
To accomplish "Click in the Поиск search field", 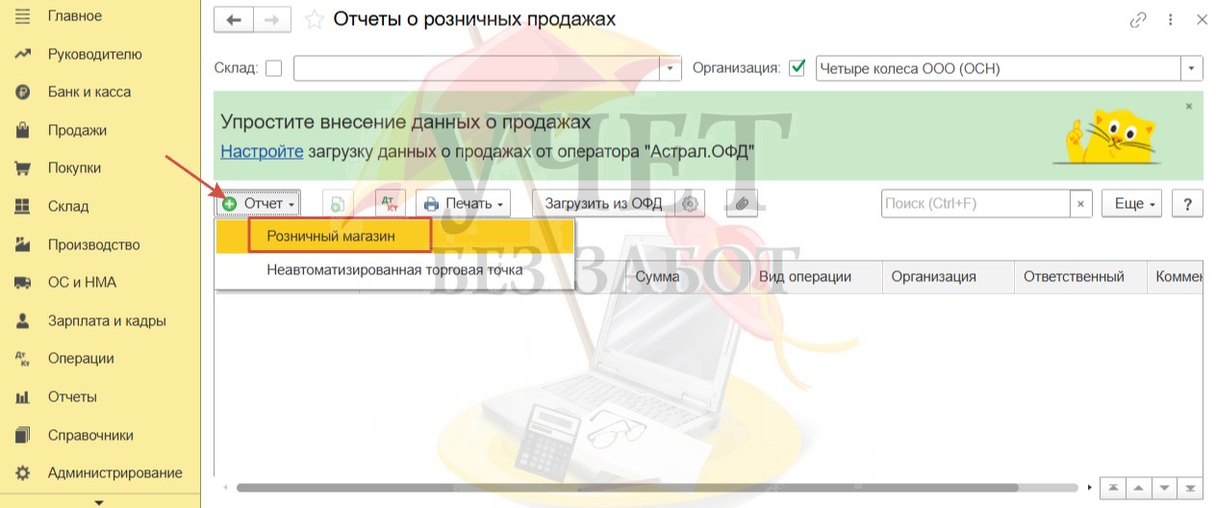I will (x=975, y=204).
